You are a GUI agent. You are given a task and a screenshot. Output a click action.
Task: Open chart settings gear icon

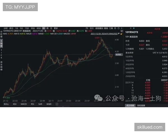(115, 28)
